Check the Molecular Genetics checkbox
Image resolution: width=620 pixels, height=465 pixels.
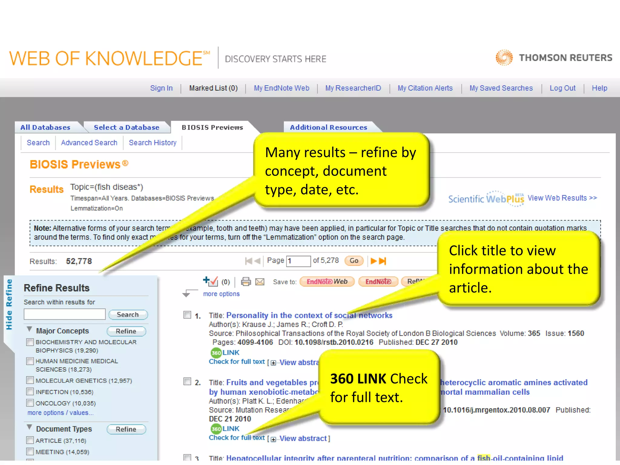pos(30,380)
